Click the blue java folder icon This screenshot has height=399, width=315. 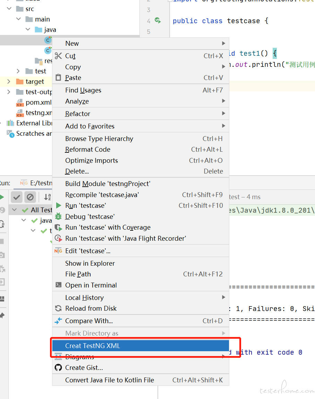pos(39,29)
